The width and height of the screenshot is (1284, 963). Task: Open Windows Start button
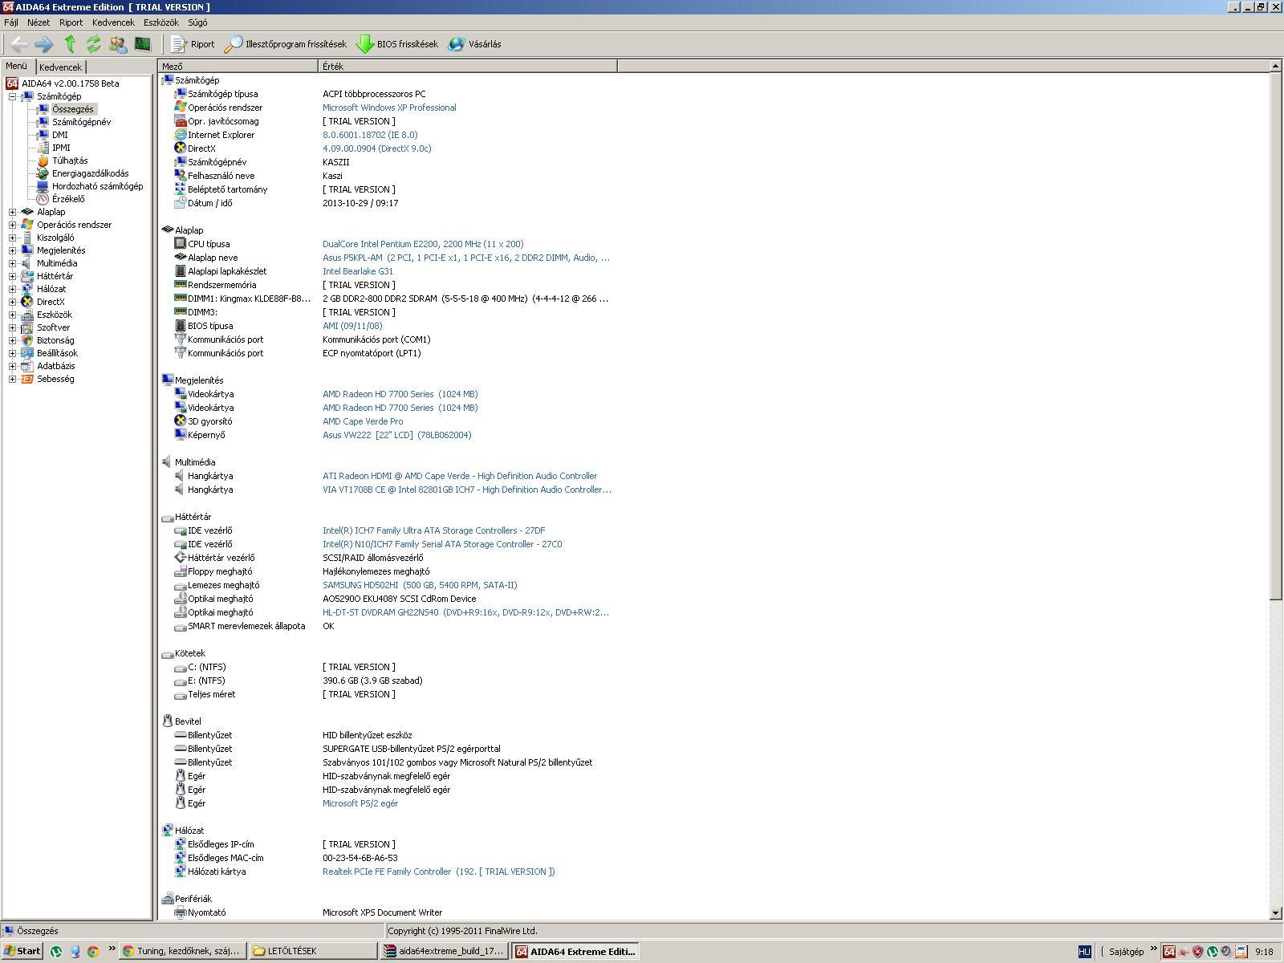tap(22, 951)
